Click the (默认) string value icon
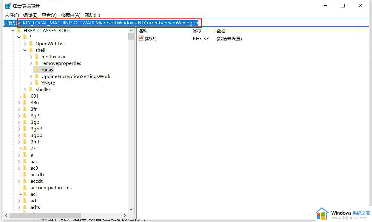 point(141,38)
